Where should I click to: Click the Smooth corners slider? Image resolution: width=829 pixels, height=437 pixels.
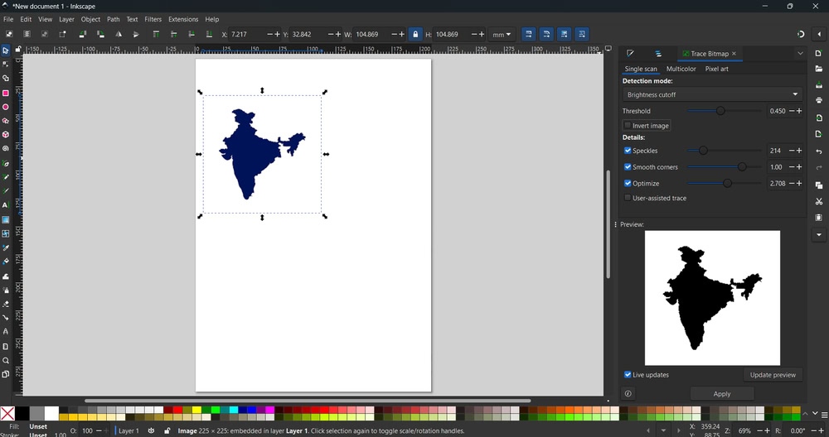(x=725, y=167)
